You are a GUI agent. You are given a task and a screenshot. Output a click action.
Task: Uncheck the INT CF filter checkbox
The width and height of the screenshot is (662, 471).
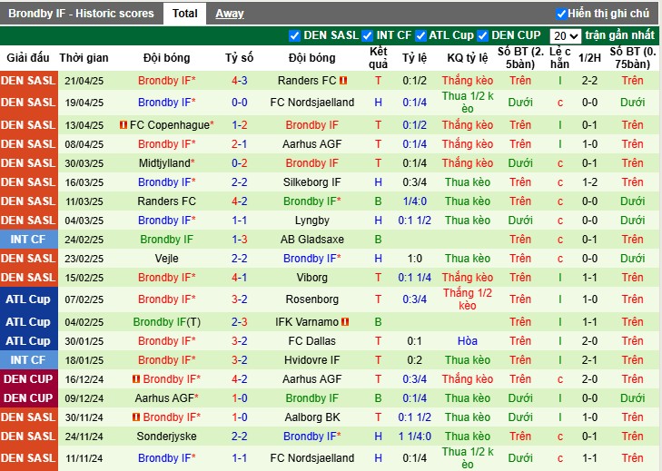[367, 36]
